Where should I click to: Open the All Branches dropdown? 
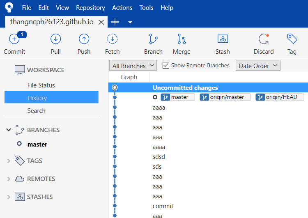point(133,66)
